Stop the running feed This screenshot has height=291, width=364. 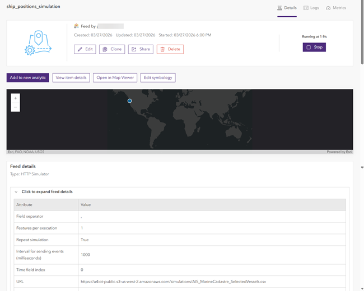point(314,47)
